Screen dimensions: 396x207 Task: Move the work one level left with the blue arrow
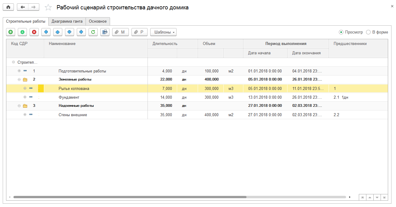(46, 32)
